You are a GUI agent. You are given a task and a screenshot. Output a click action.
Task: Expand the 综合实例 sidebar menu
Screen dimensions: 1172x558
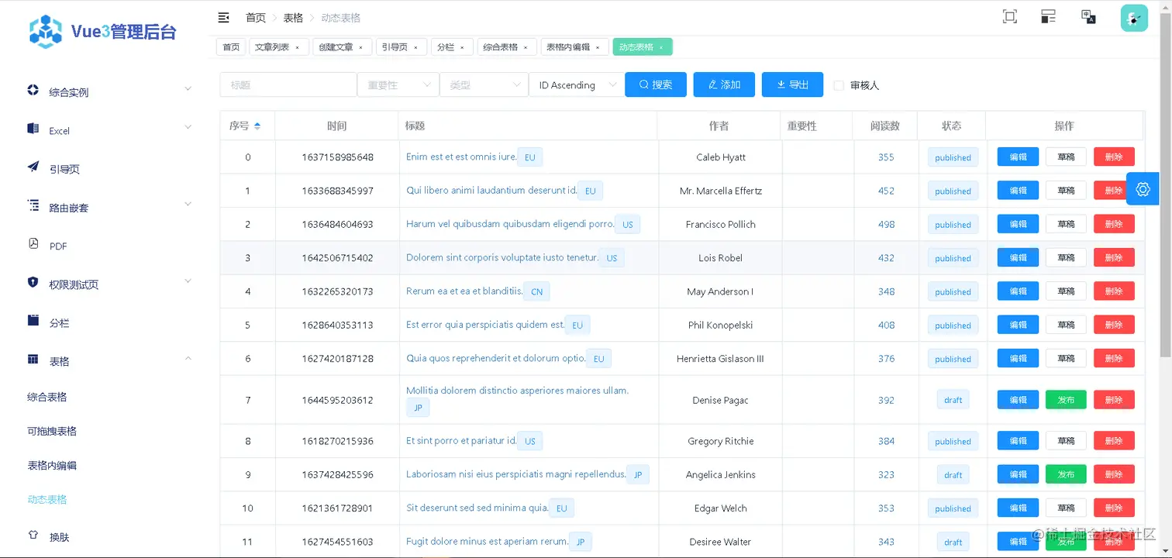click(188, 89)
